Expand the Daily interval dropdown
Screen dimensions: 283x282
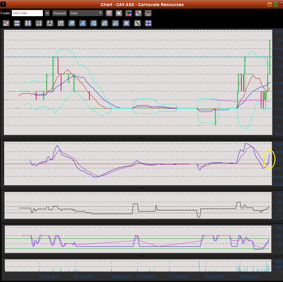[x=86, y=13]
